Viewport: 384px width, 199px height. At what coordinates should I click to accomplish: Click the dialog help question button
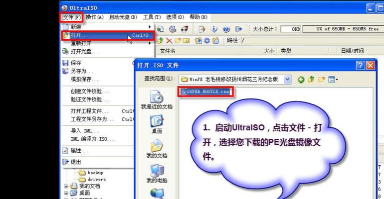(360, 66)
